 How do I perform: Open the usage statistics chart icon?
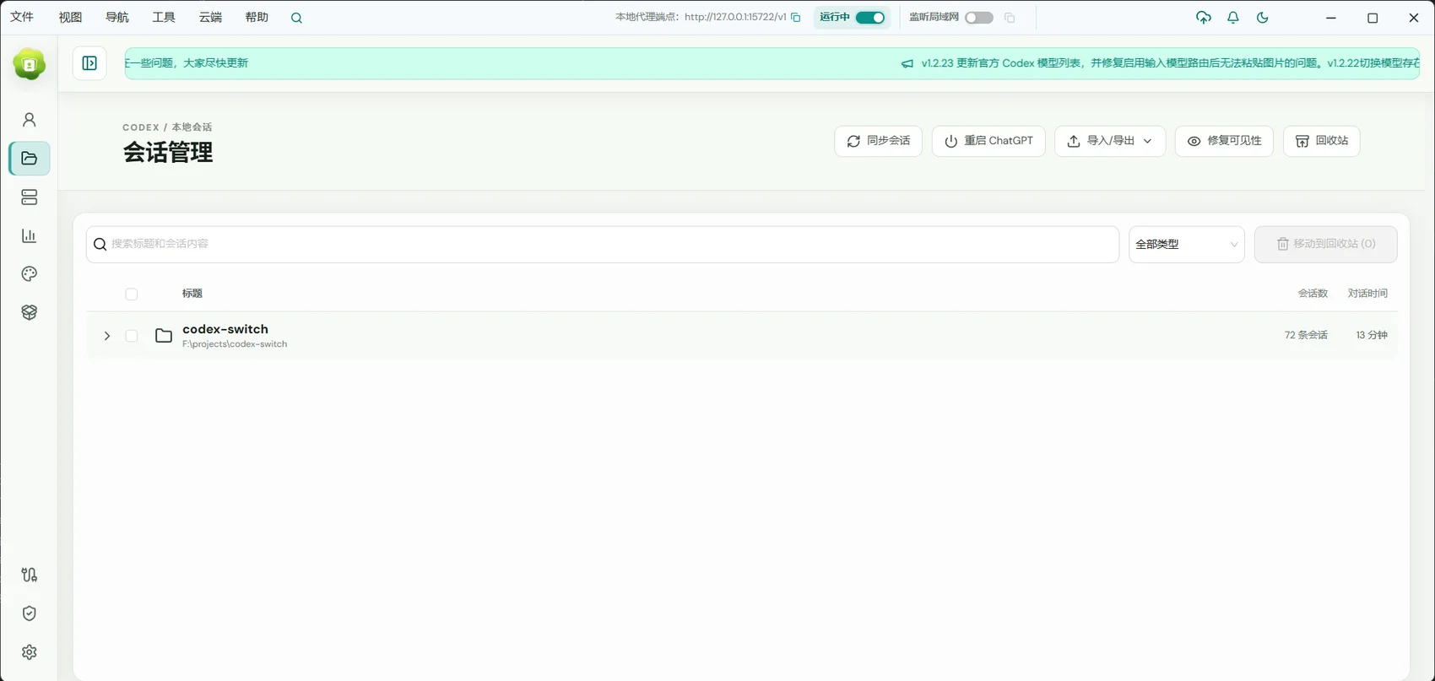pos(29,235)
